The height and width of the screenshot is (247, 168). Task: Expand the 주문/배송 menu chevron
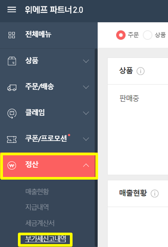[x=86, y=87]
